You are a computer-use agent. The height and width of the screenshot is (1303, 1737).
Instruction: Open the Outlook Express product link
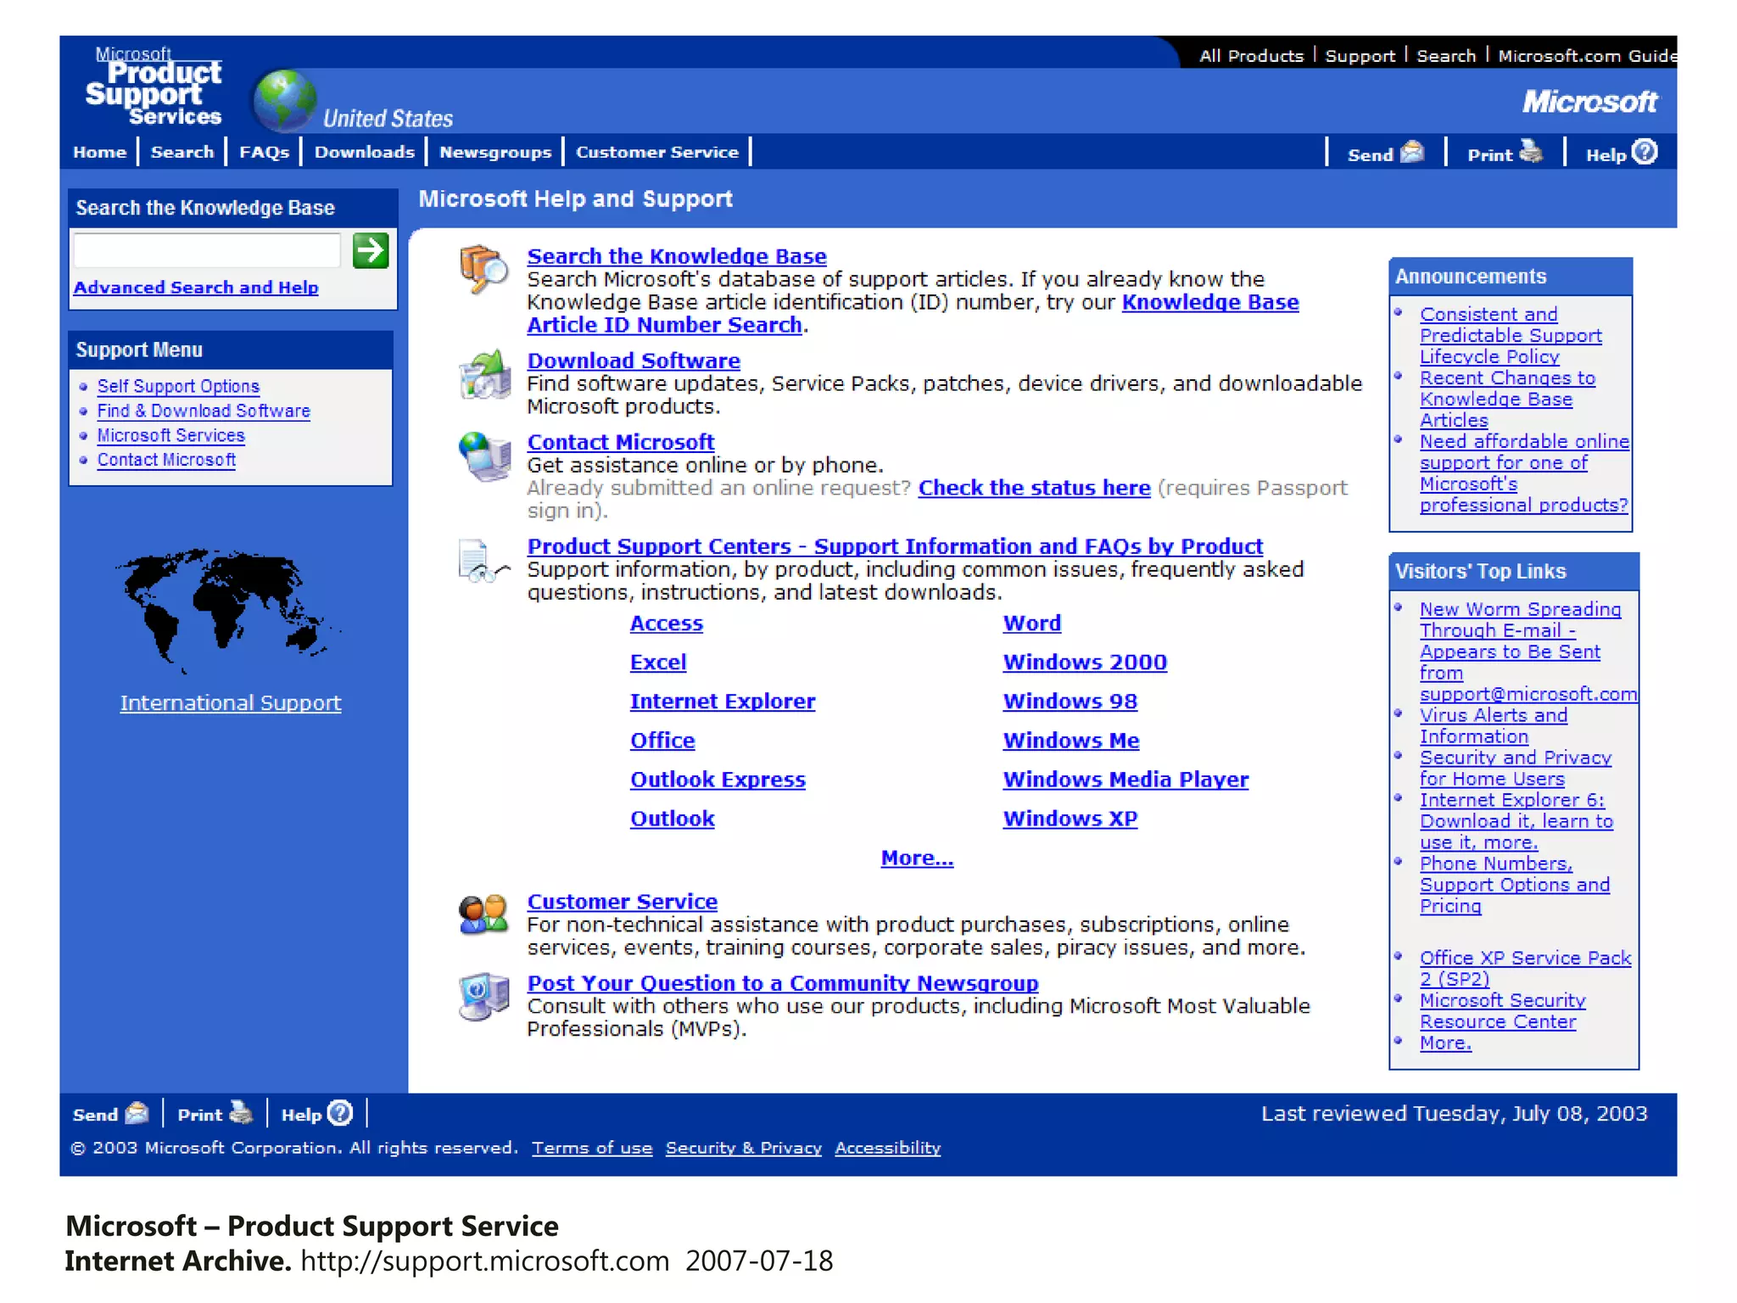pos(718,780)
